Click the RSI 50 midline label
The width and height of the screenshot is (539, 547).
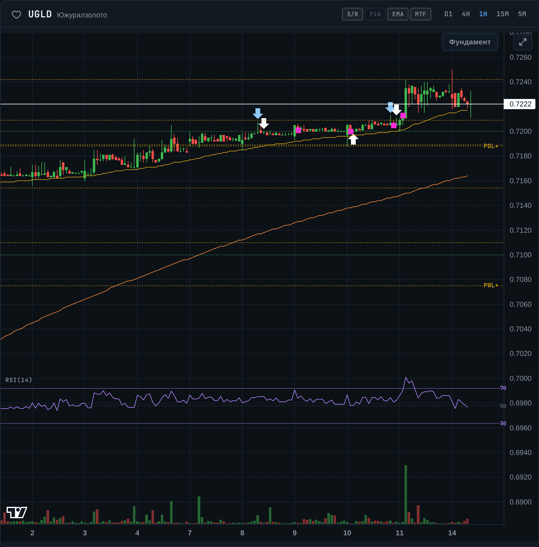503,406
